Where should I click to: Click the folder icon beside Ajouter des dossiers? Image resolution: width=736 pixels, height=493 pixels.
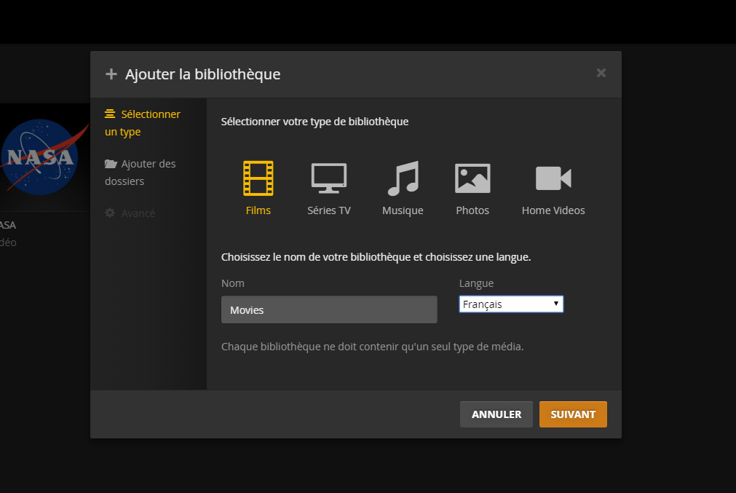click(111, 164)
